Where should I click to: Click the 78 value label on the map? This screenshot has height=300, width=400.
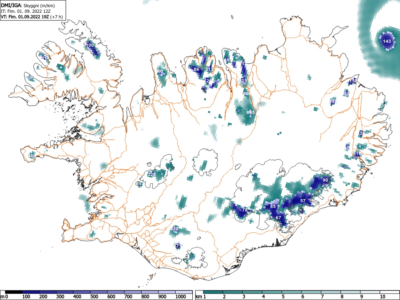click(x=245, y=210)
